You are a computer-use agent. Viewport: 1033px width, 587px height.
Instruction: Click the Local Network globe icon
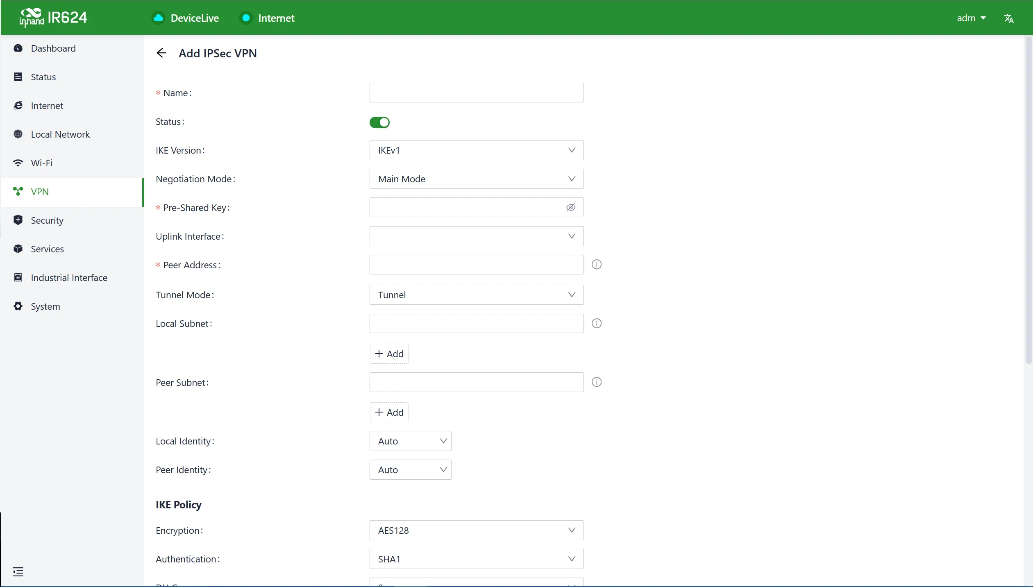coord(18,134)
